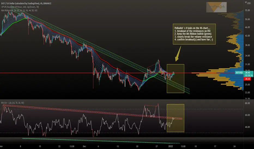The height and width of the screenshot is (149, 254).
Task: Click the 60.00 value on RSI axis
Action: coord(247,115)
